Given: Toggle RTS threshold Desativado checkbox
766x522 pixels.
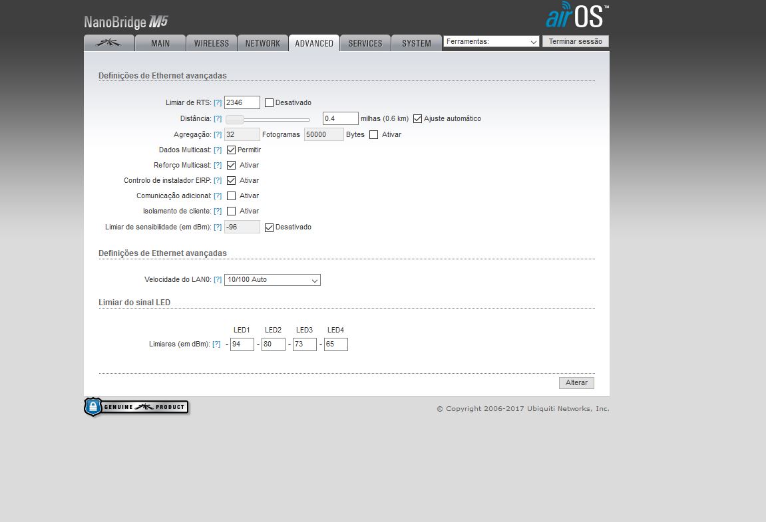Looking at the screenshot, I should (269, 102).
